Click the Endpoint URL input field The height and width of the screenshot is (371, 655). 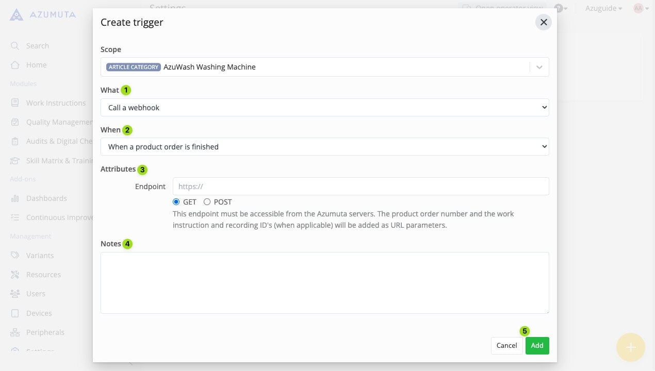[361, 187]
